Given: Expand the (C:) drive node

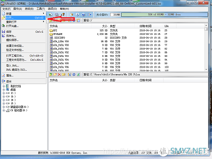Looking at the screenshot, I should [x=4, y=93].
